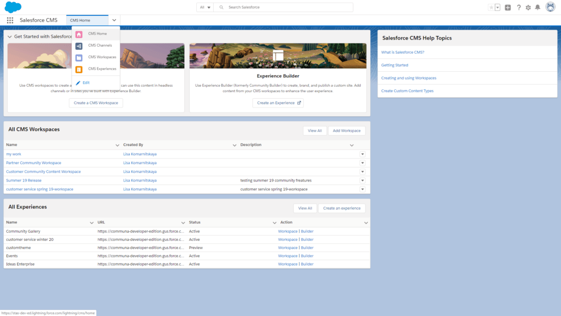561x316 pixels.
Task: Open Creating and using Workspaces help topic
Action: (409, 78)
